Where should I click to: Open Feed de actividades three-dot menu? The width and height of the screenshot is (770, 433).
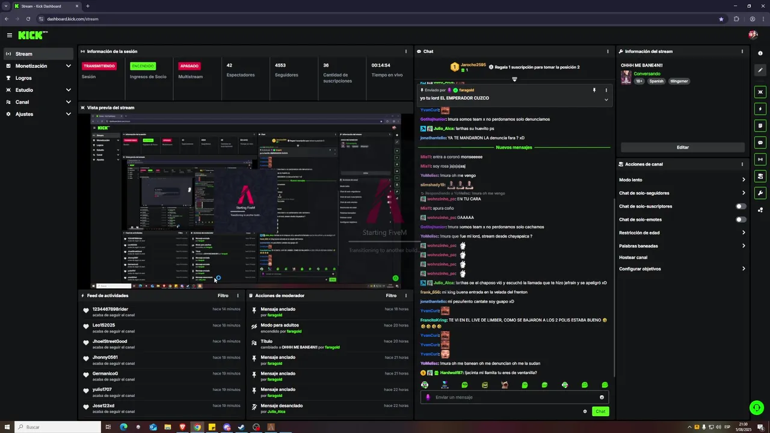238,296
